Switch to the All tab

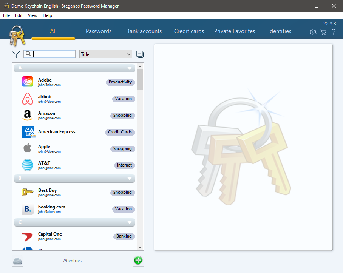(53, 31)
